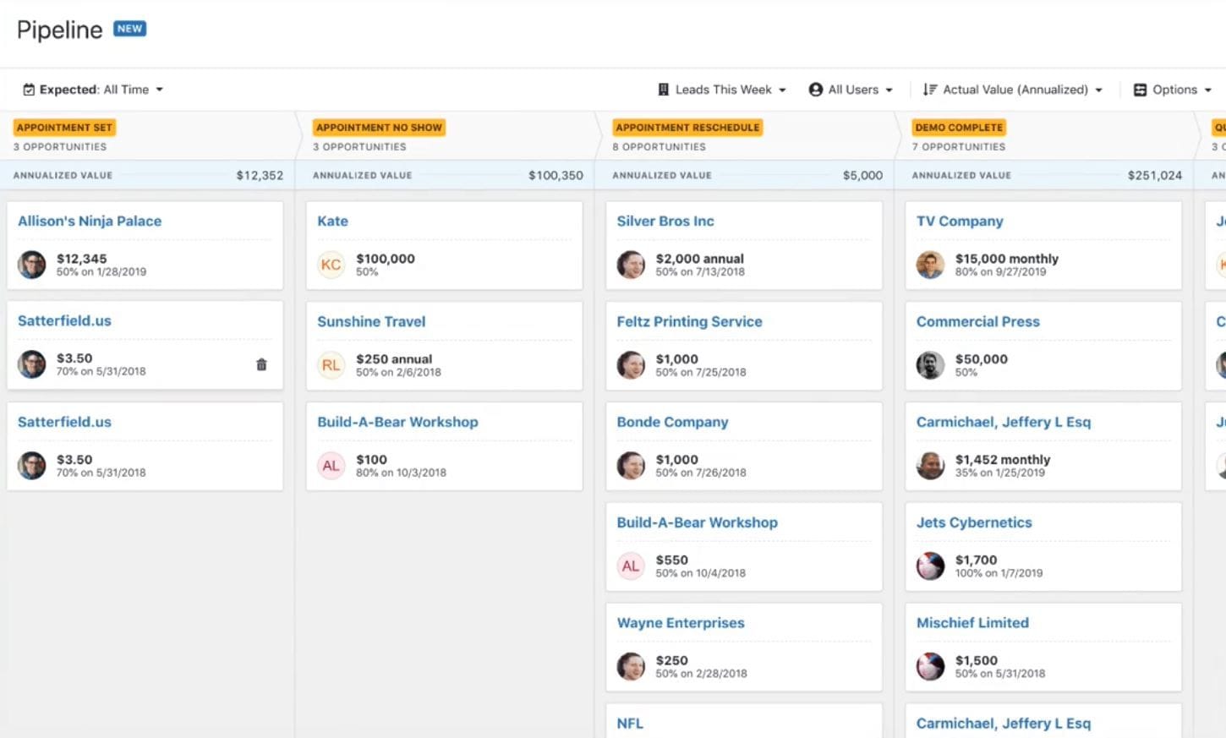1226x738 pixels.
Task: Click the Options panel icon
Action: (x=1140, y=90)
